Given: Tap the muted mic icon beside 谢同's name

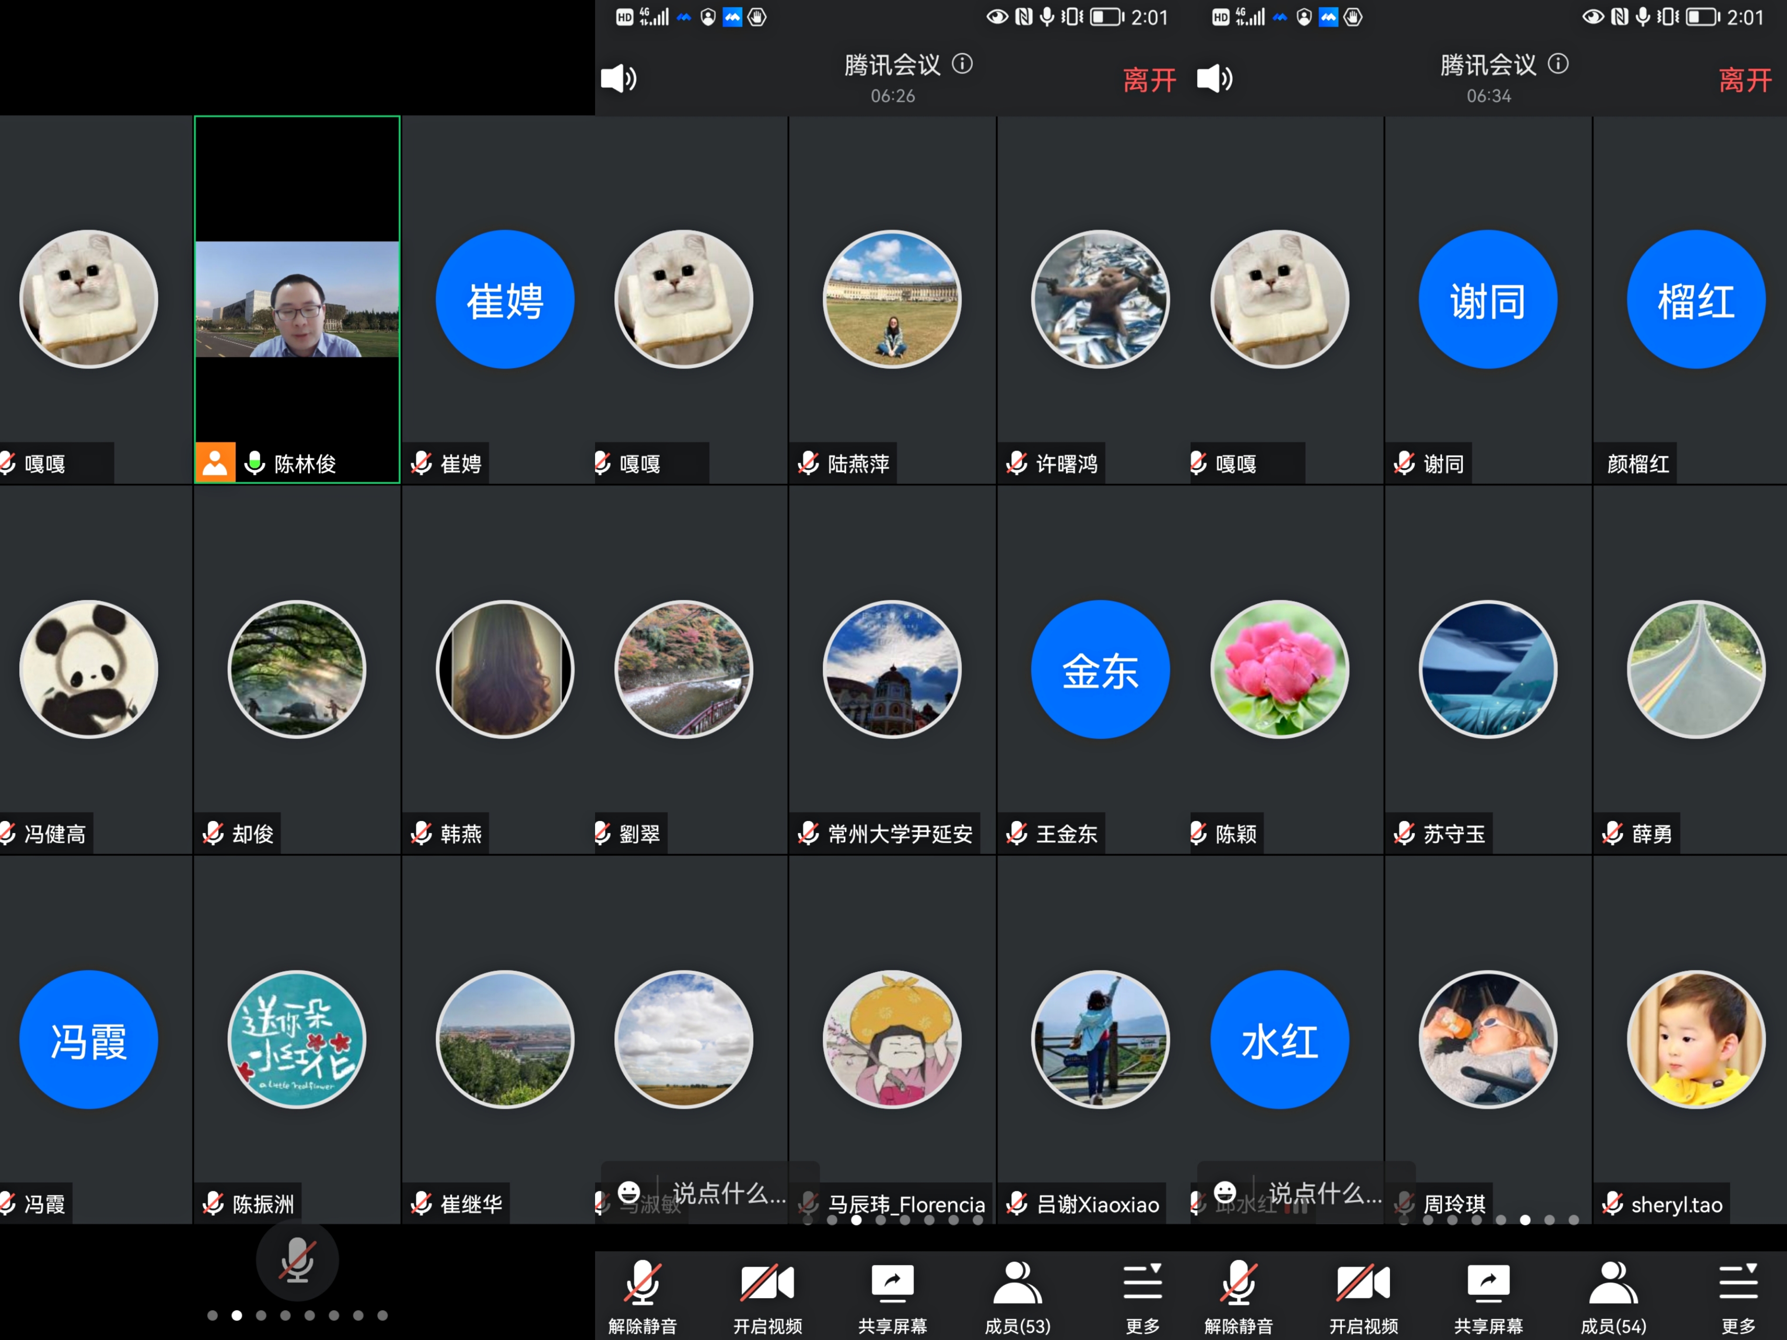Looking at the screenshot, I should point(1405,463).
